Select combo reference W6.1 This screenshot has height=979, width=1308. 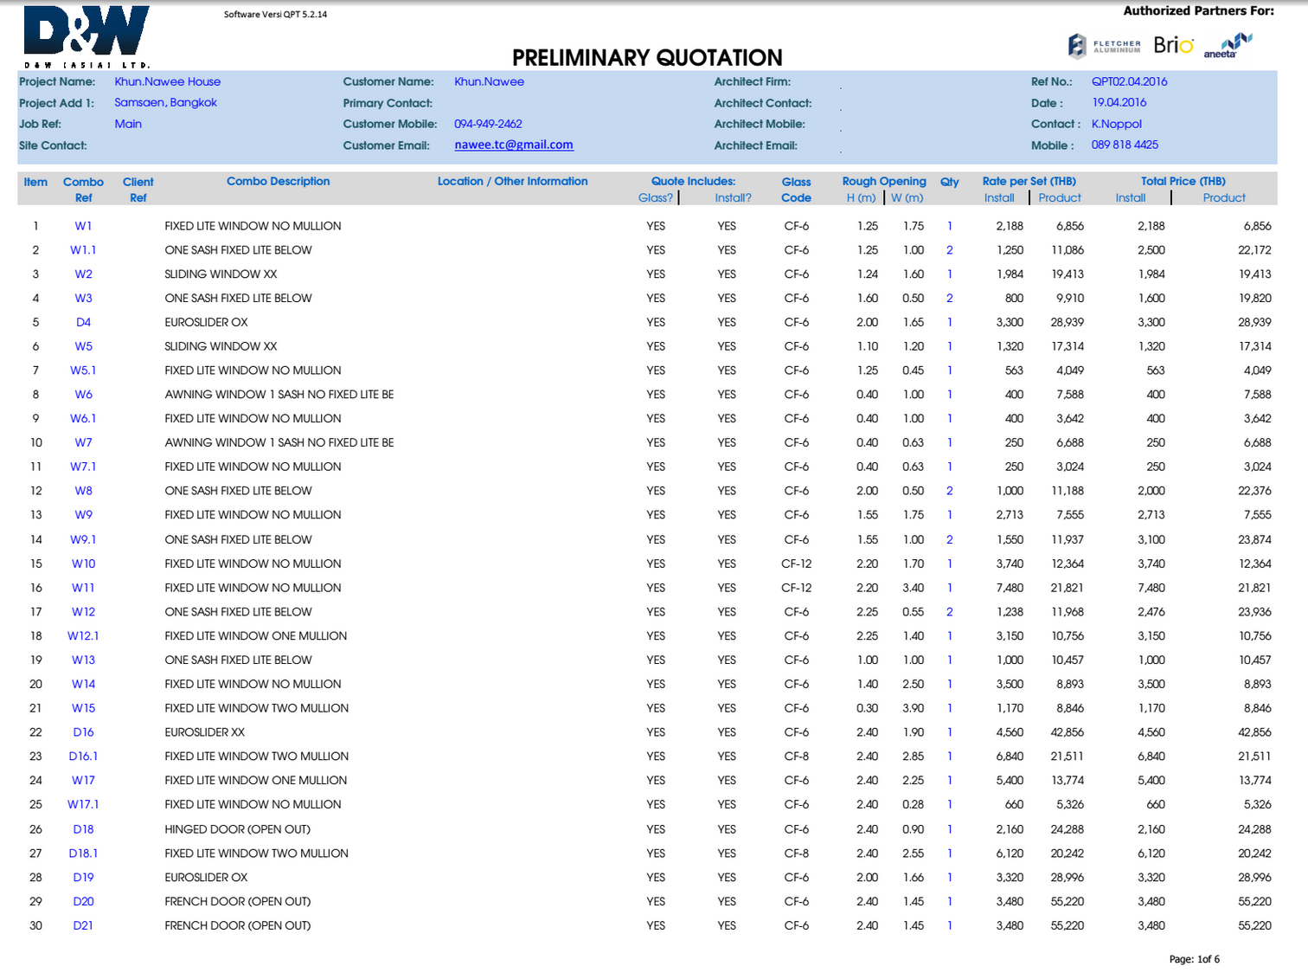(x=83, y=418)
